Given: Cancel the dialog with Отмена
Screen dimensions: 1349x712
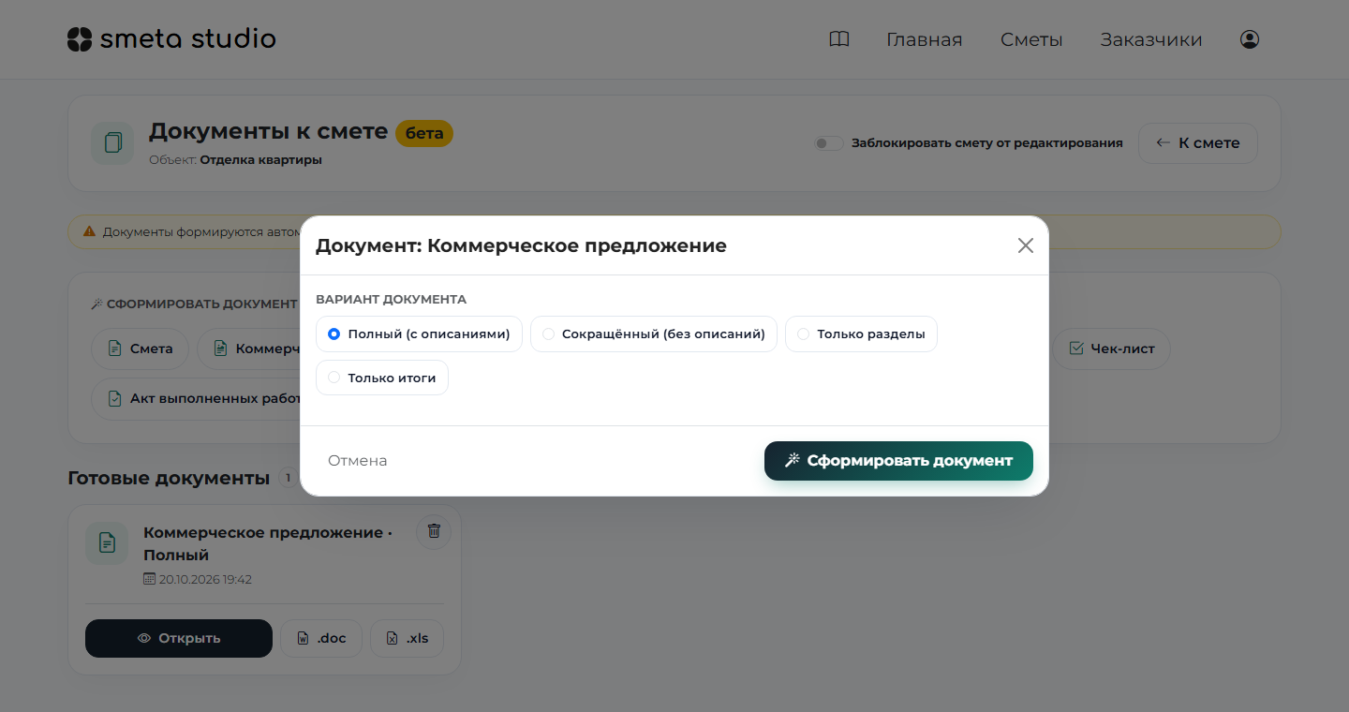Looking at the screenshot, I should (358, 461).
